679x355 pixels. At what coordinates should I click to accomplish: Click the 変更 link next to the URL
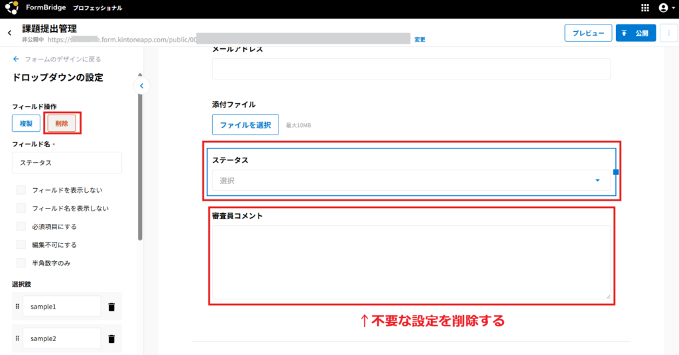[420, 40]
